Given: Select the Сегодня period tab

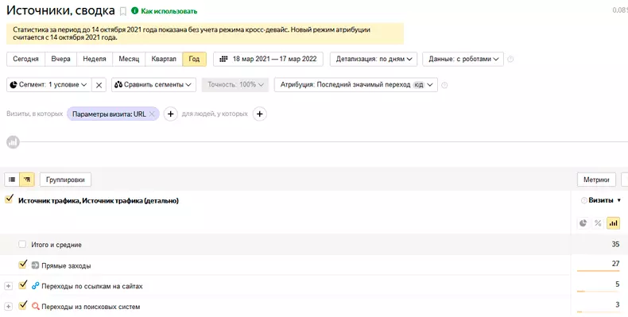Looking at the screenshot, I should click(x=25, y=59).
